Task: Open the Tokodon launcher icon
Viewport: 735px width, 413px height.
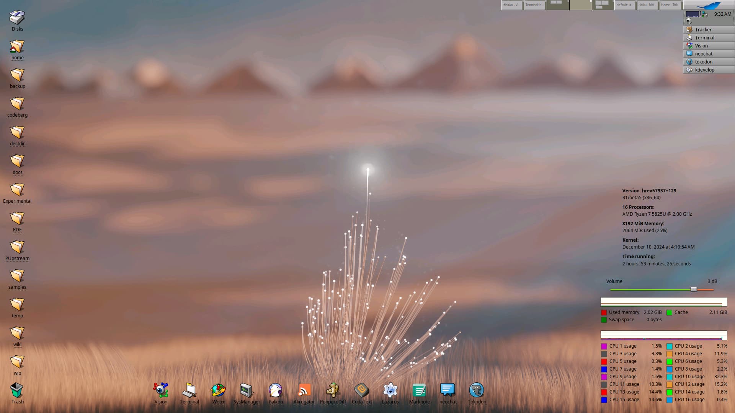Action: [477, 390]
